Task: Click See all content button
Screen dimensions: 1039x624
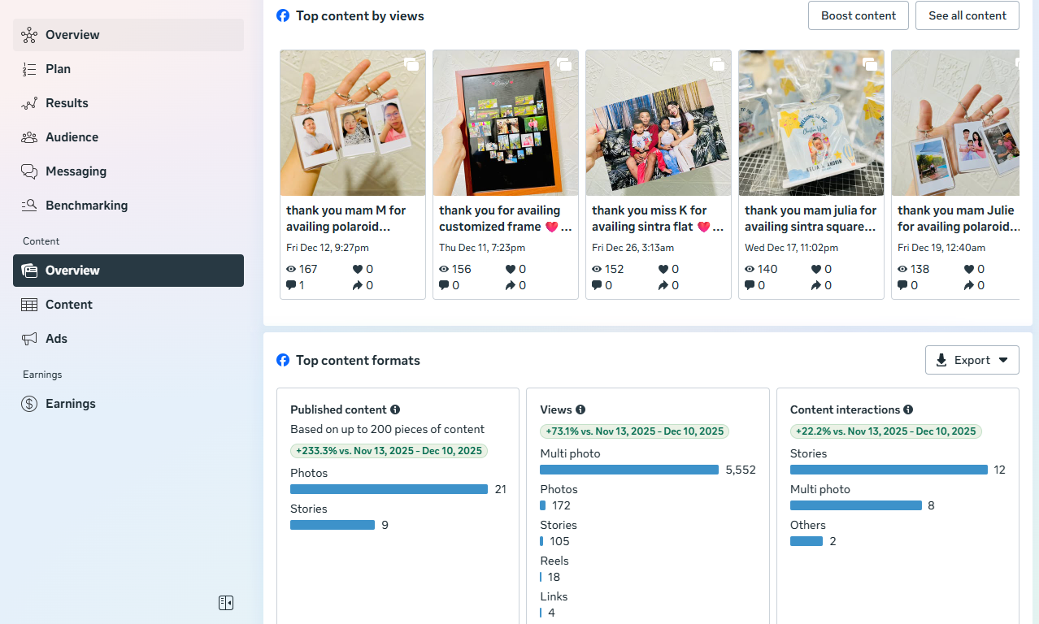Action: coord(967,15)
